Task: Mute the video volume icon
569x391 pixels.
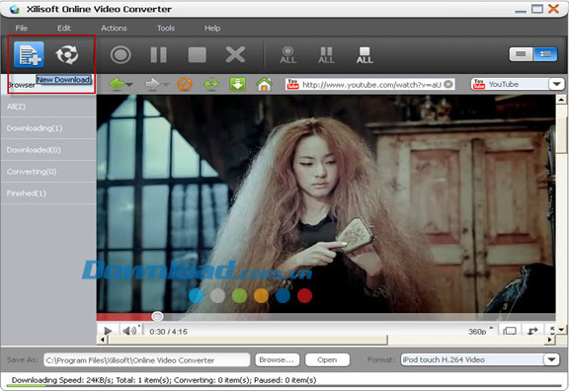Action: coord(129,331)
